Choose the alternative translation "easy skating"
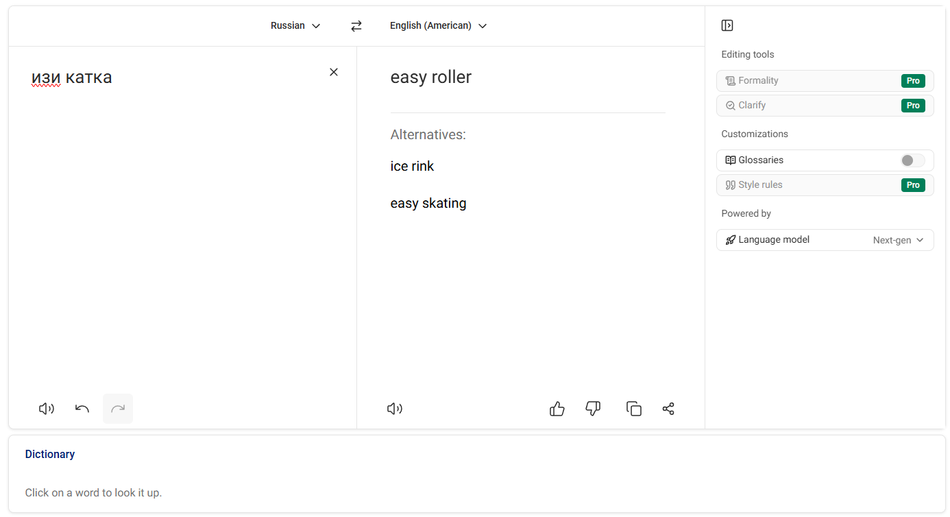Viewport: 950px width, 517px height. tap(428, 204)
